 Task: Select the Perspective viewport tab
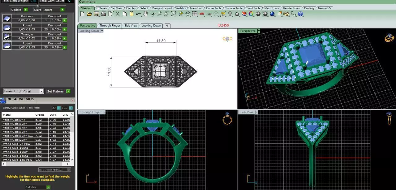pyautogui.click(x=88, y=26)
